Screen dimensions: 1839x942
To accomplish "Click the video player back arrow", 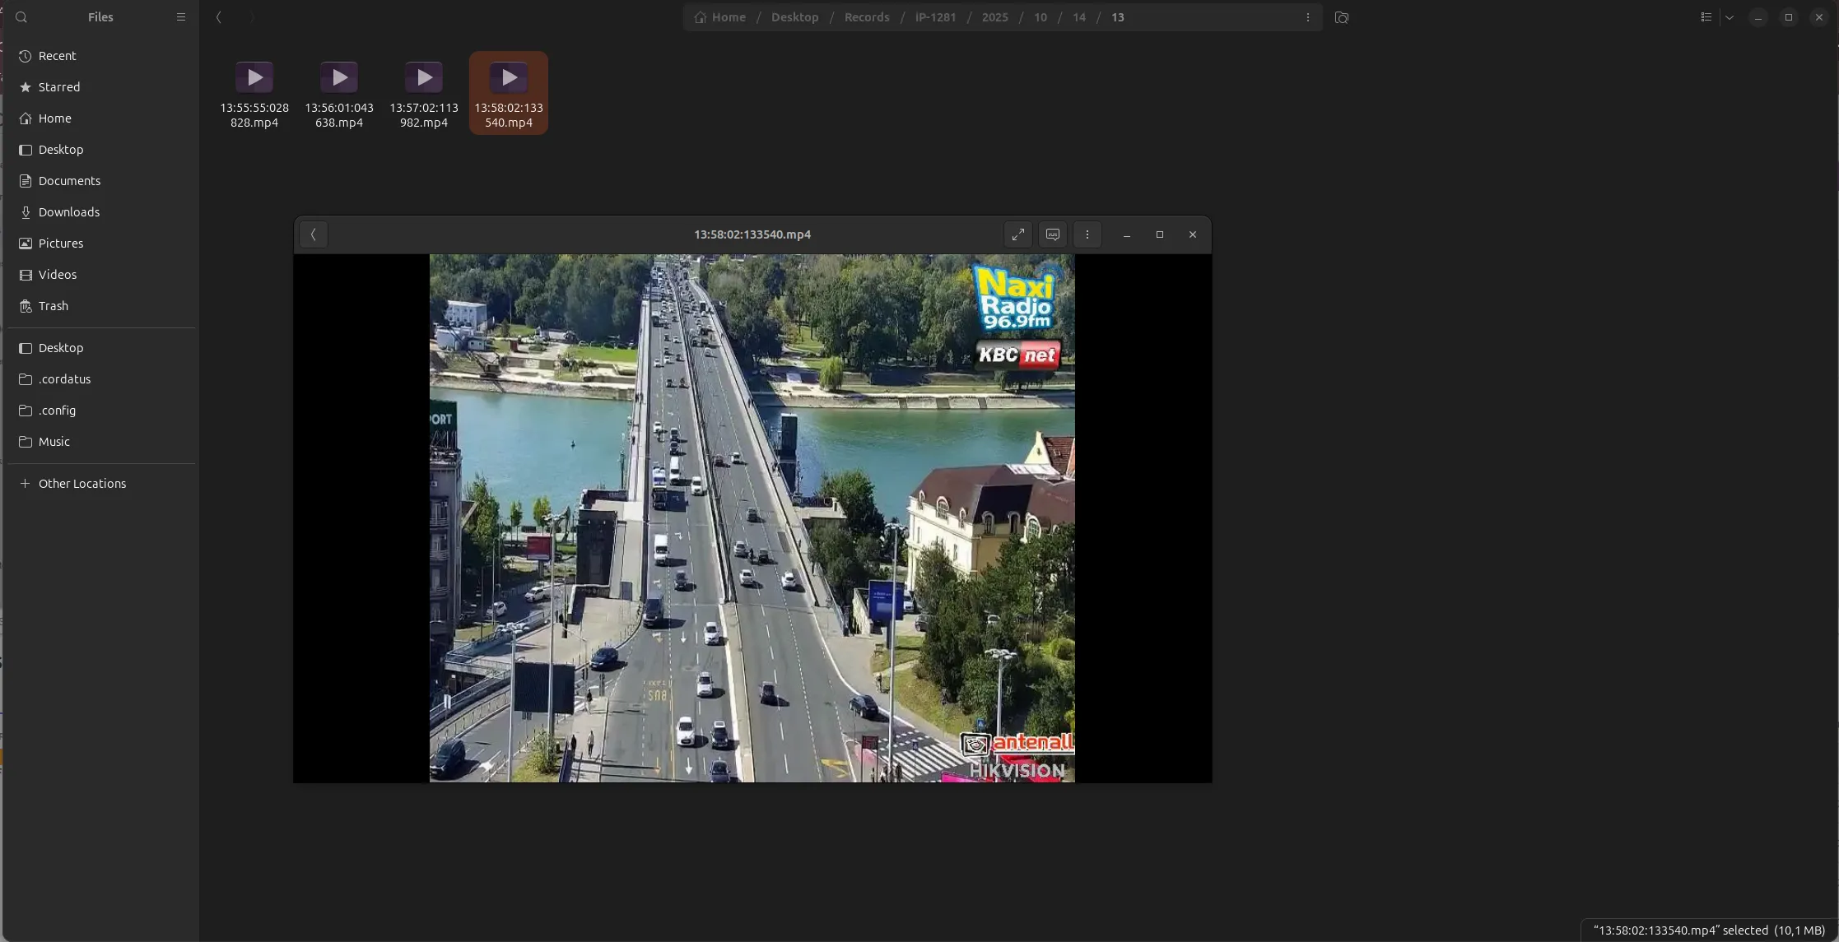I will click(314, 234).
